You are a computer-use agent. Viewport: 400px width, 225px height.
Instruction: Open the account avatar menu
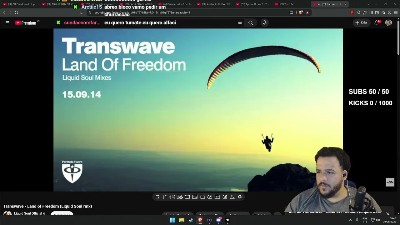point(388,23)
